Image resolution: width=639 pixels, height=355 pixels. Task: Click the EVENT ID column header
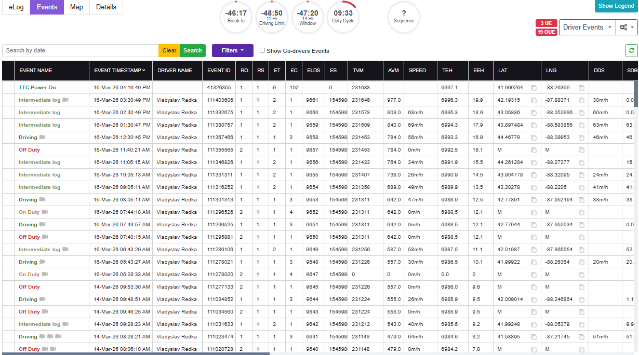(x=219, y=71)
